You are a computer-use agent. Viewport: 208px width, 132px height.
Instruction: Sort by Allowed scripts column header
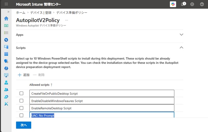click(41, 85)
